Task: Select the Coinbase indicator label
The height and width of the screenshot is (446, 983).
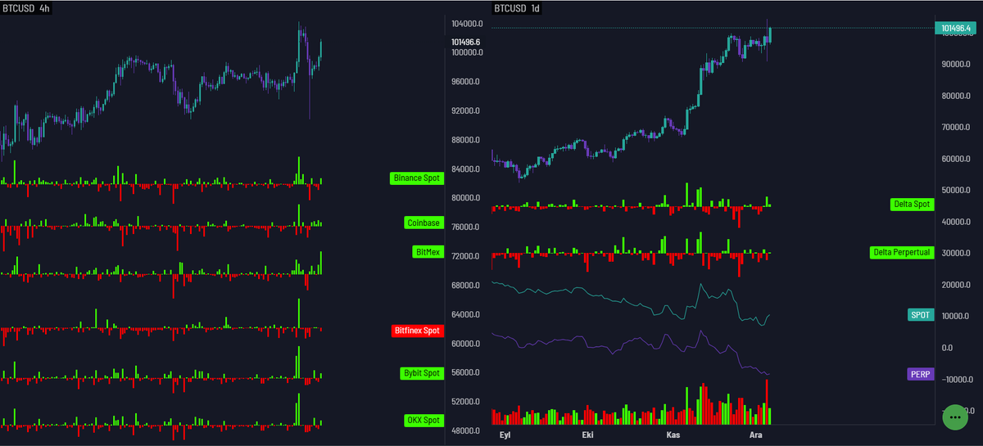Action: 424,223
